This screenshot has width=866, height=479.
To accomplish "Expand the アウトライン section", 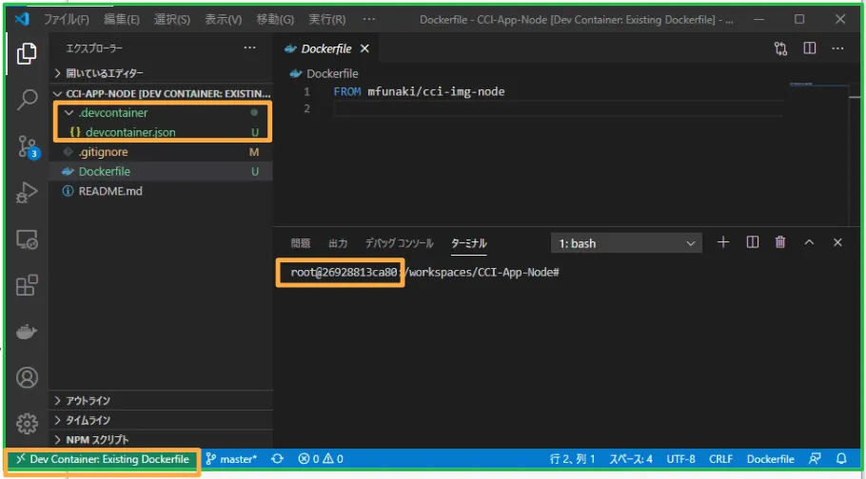I will (161, 401).
